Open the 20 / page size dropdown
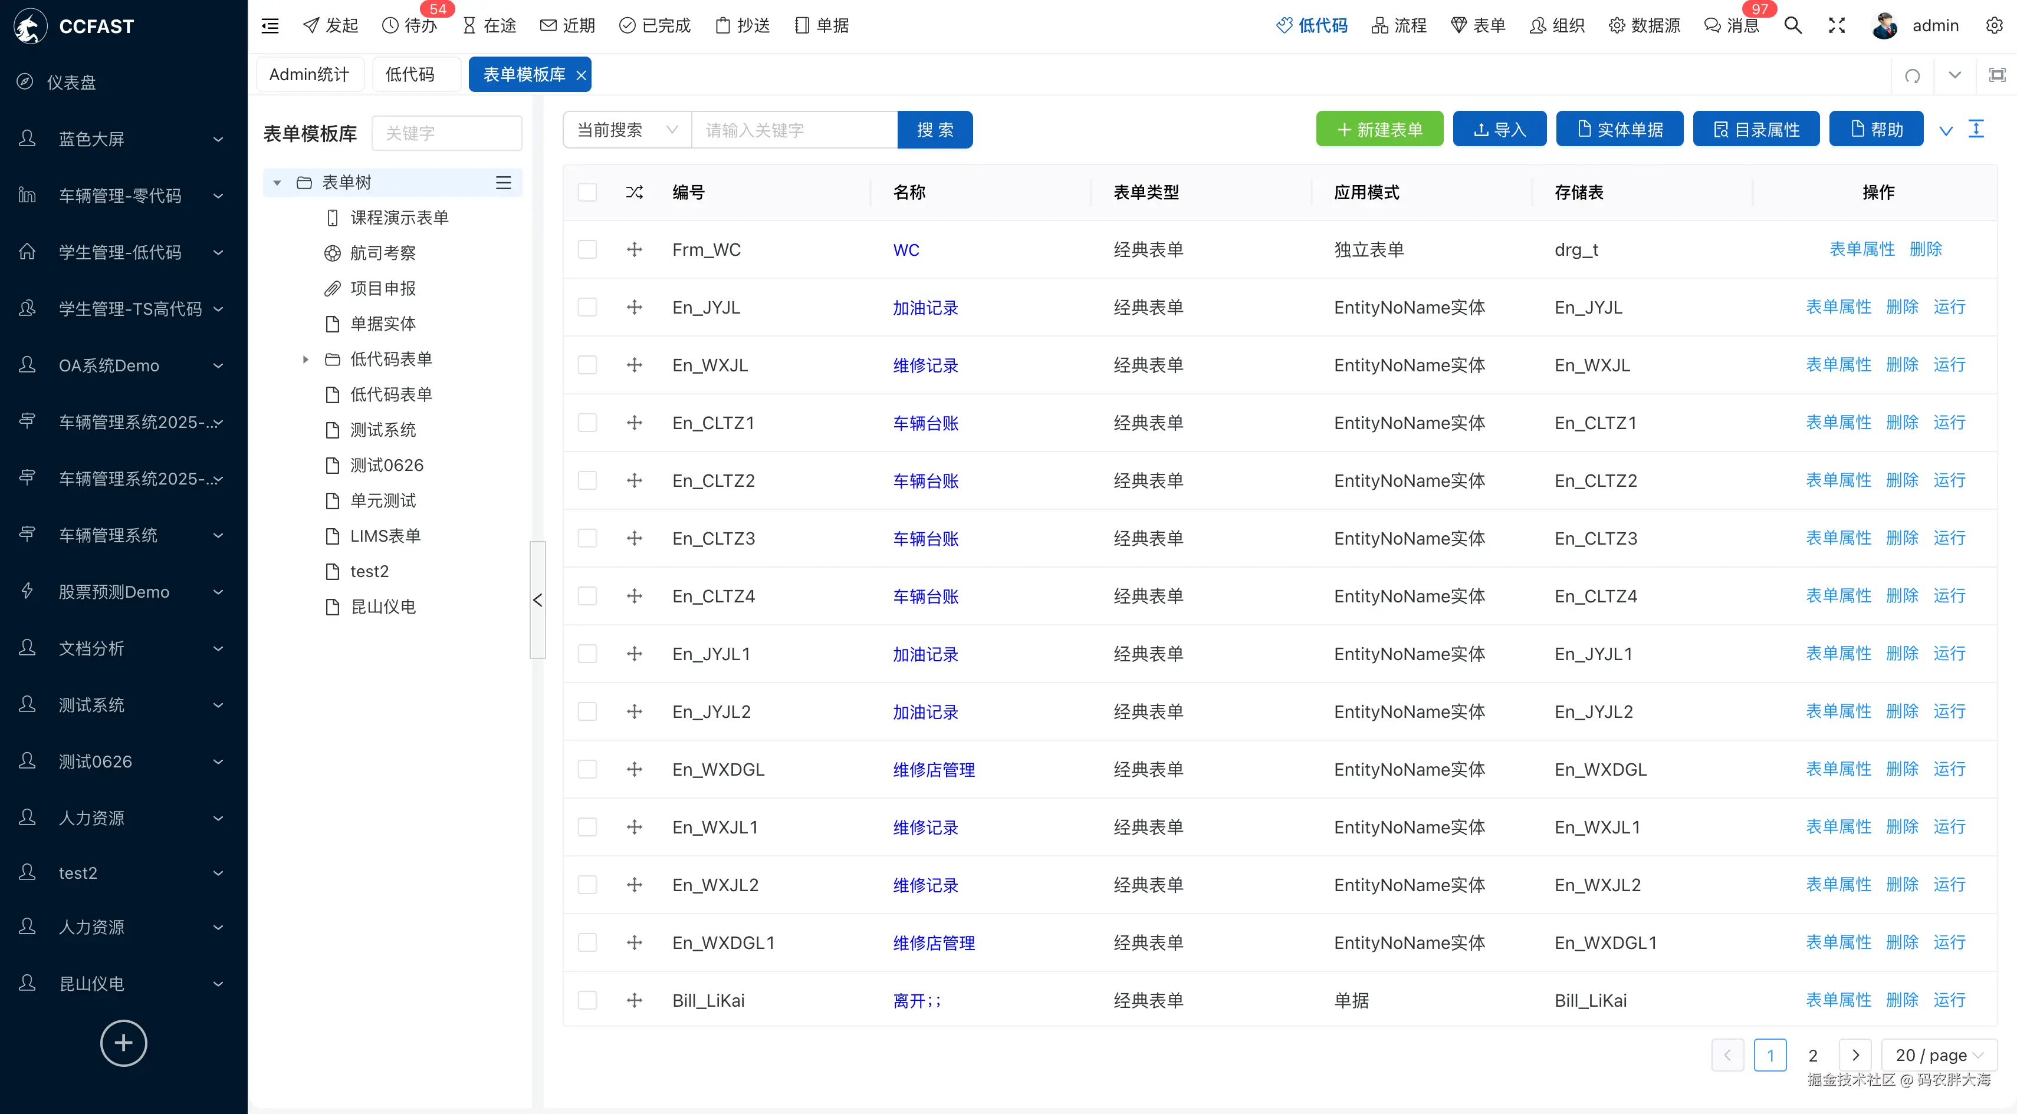The image size is (2017, 1114). pyautogui.click(x=1938, y=1055)
